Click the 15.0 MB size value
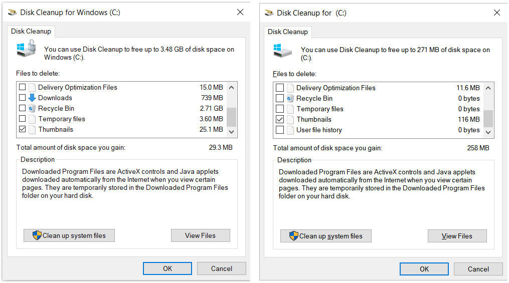509x283 pixels. [x=211, y=87]
